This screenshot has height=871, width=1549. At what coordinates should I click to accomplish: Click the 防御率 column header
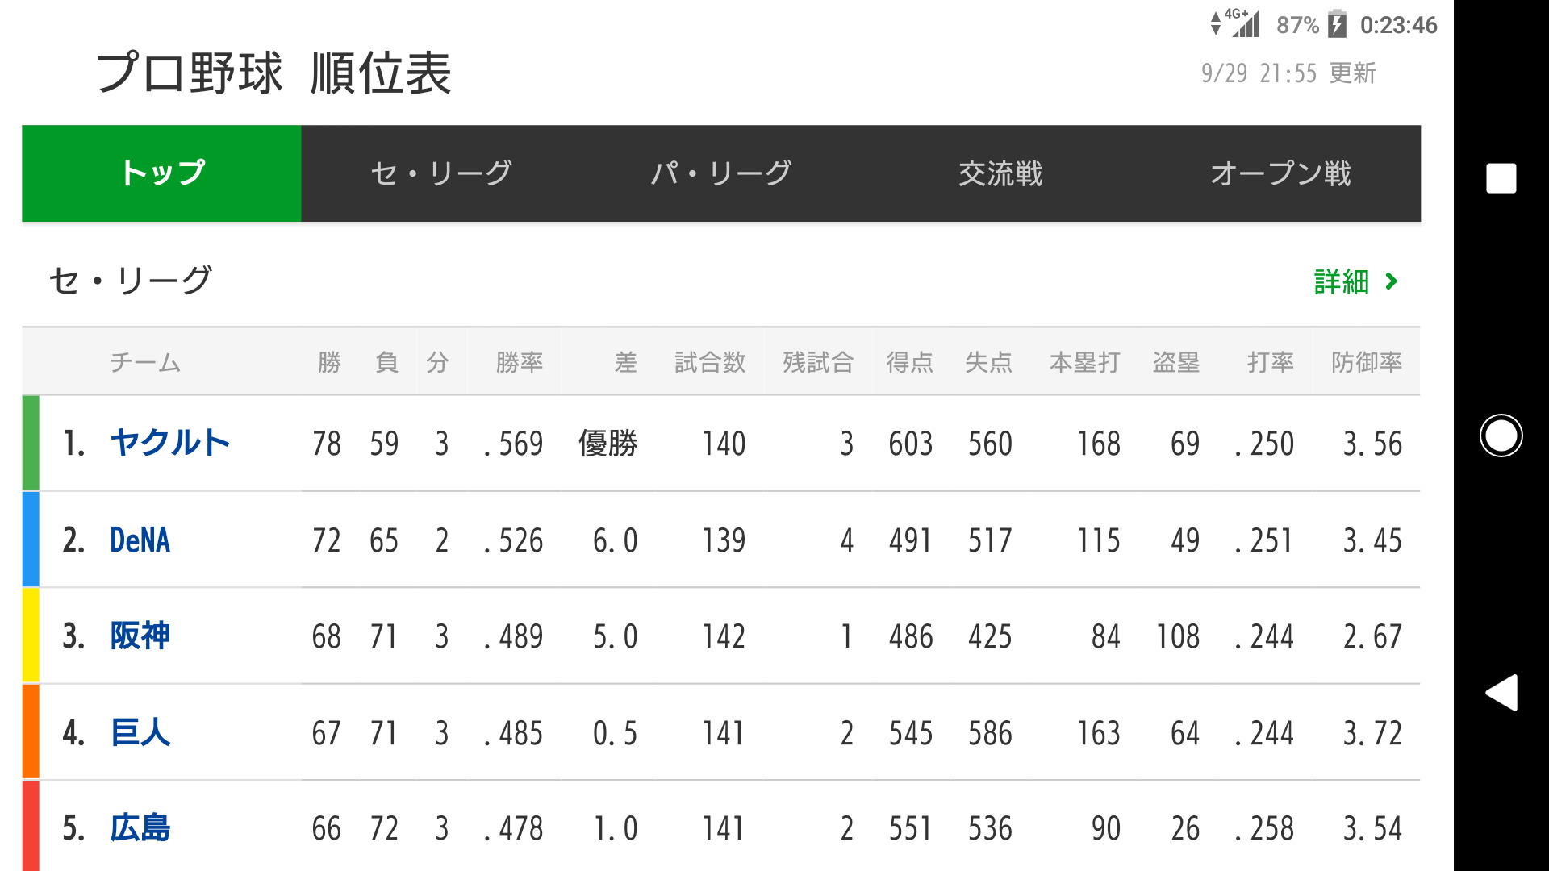1366,362
